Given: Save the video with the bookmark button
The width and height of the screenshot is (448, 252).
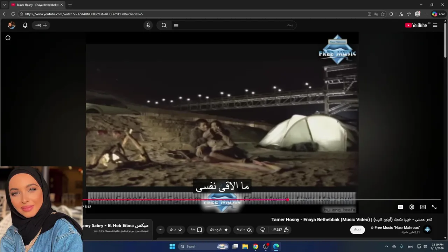Looking at the screenshot, I should point(196,230).
